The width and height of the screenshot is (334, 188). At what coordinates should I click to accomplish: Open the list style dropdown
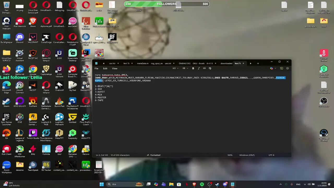pyautogui.click(x=185, y=68)
